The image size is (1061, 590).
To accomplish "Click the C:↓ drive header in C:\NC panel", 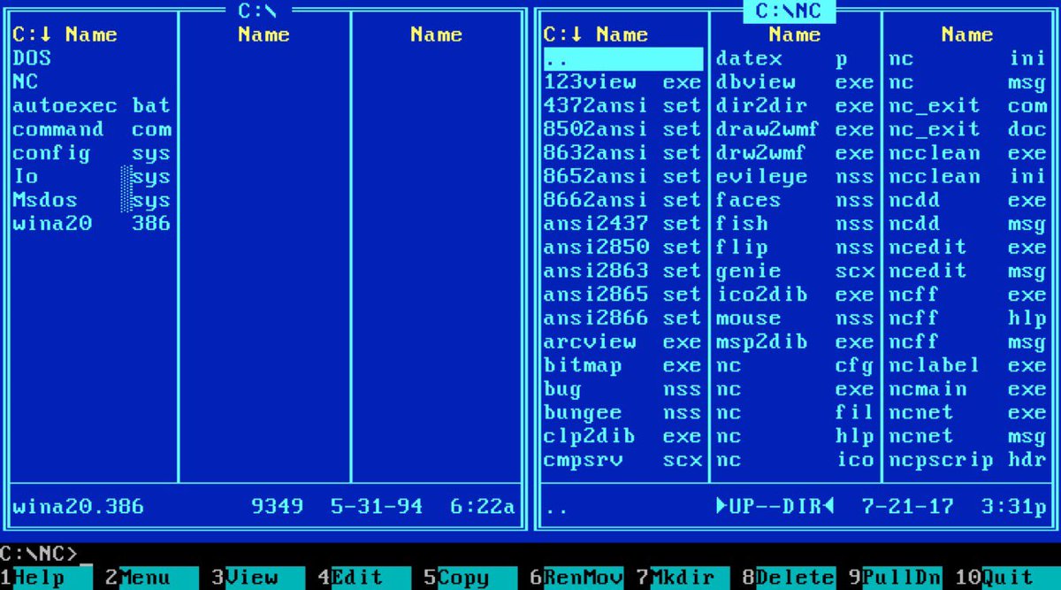I will point(563,34).
